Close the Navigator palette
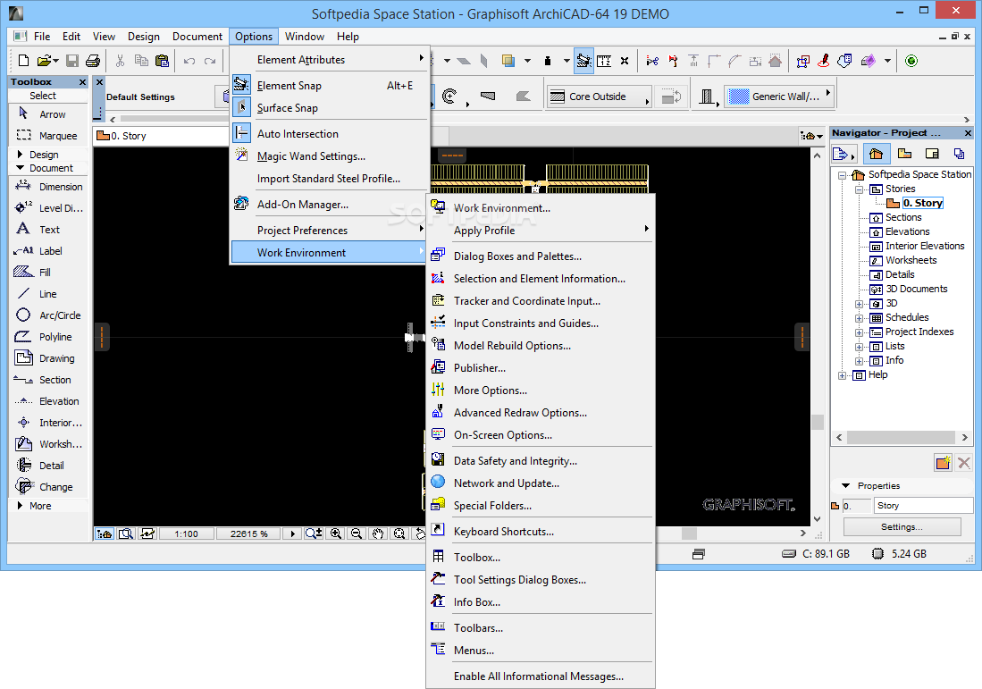 [968, 133]
